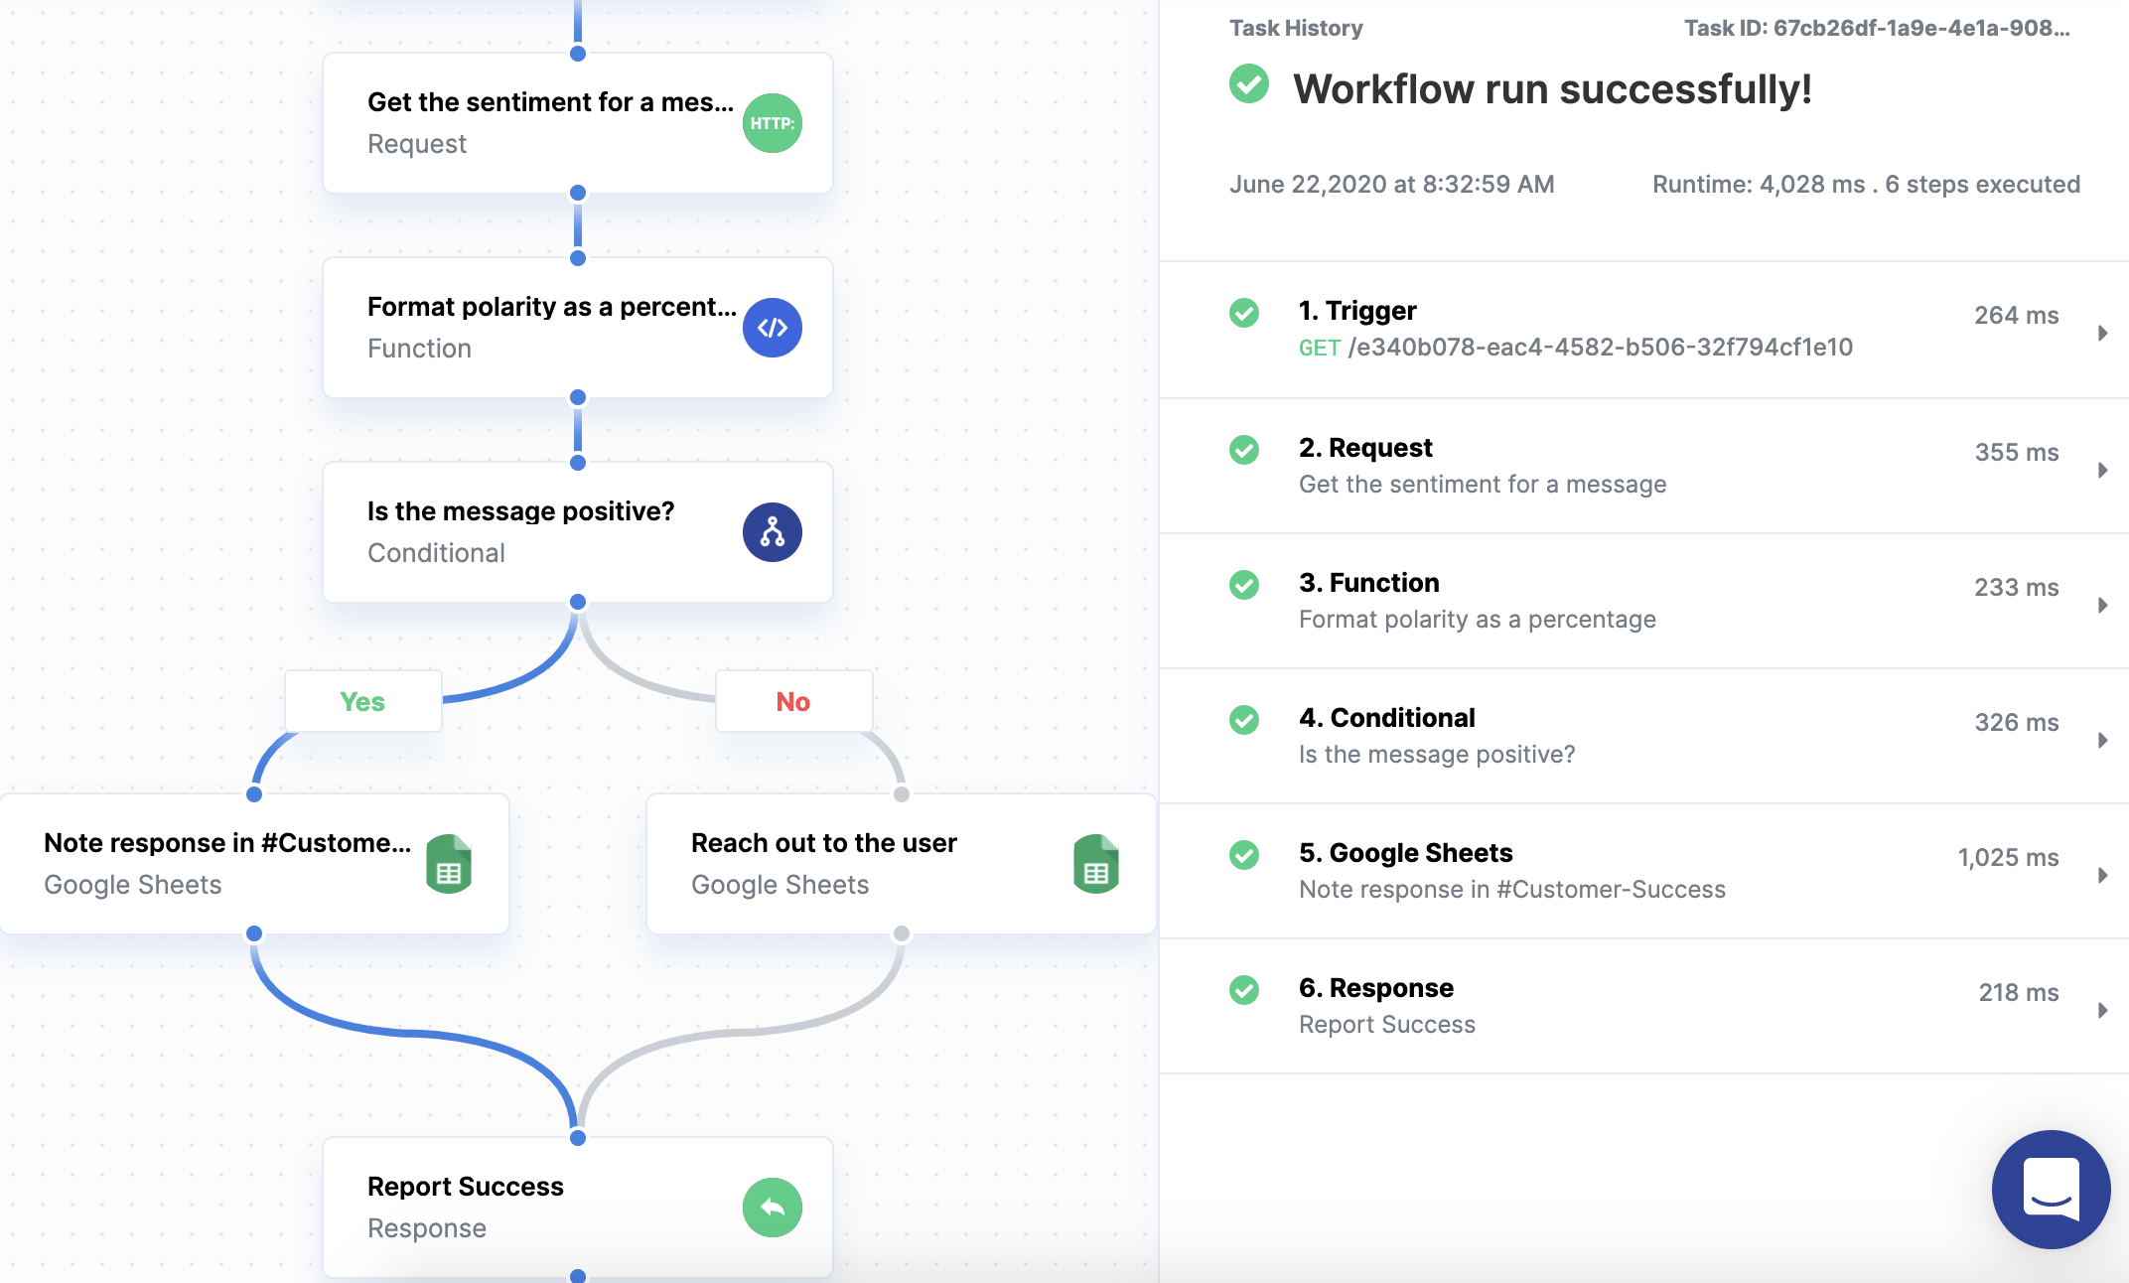The image size is (2129, 1283).
Task: Expand the Google Sheets step arrow
Action: tap(2102, 875)
